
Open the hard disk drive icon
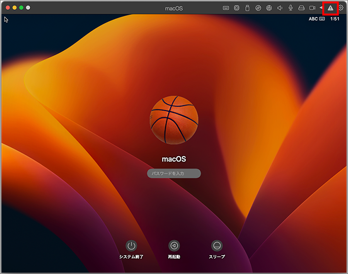pyautogui.click(x=301, y=8)
